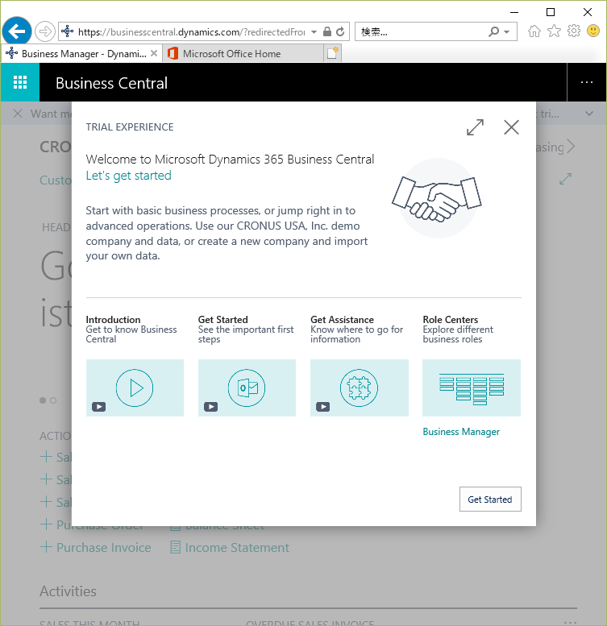The image size is (607, 626).
Task: Click the browser back arrow button
Action: click(17, 31)
